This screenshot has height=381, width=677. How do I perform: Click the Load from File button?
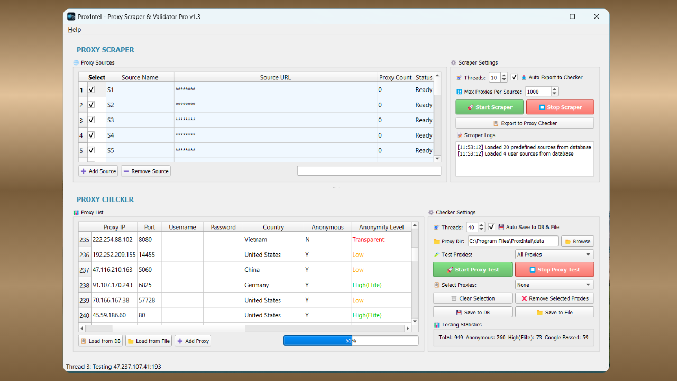(x=148, y=340)
